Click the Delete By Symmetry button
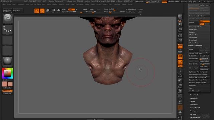 (x=199, y=77)
